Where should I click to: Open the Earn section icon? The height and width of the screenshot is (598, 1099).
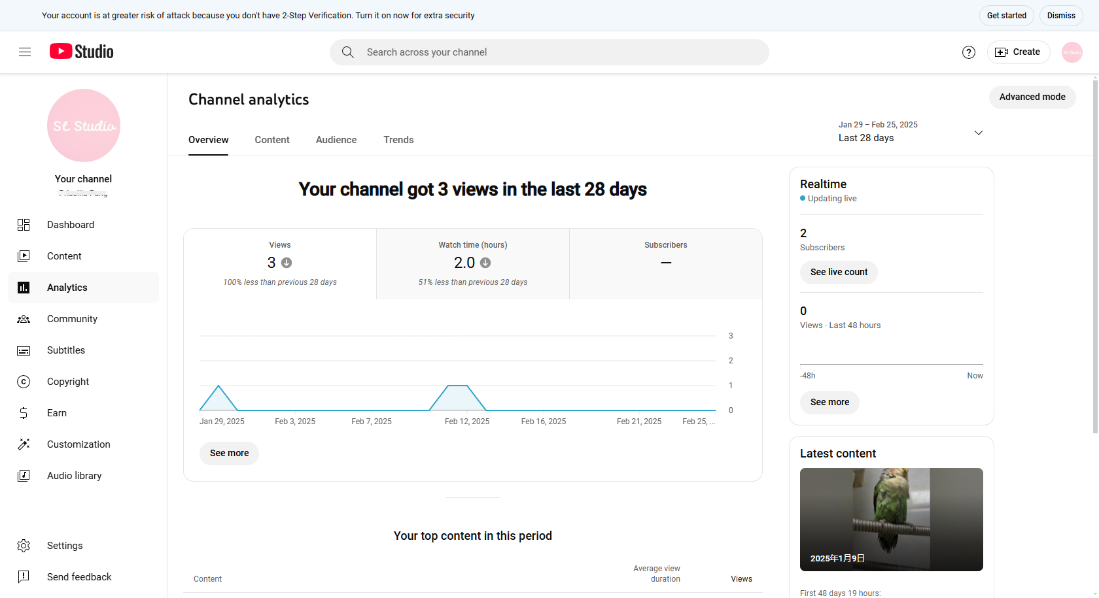point(24,412)
